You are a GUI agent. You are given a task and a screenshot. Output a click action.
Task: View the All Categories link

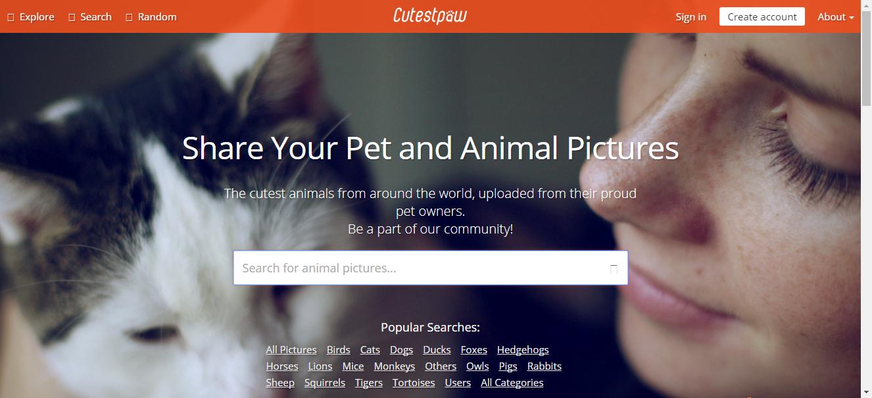coord(512,383)
